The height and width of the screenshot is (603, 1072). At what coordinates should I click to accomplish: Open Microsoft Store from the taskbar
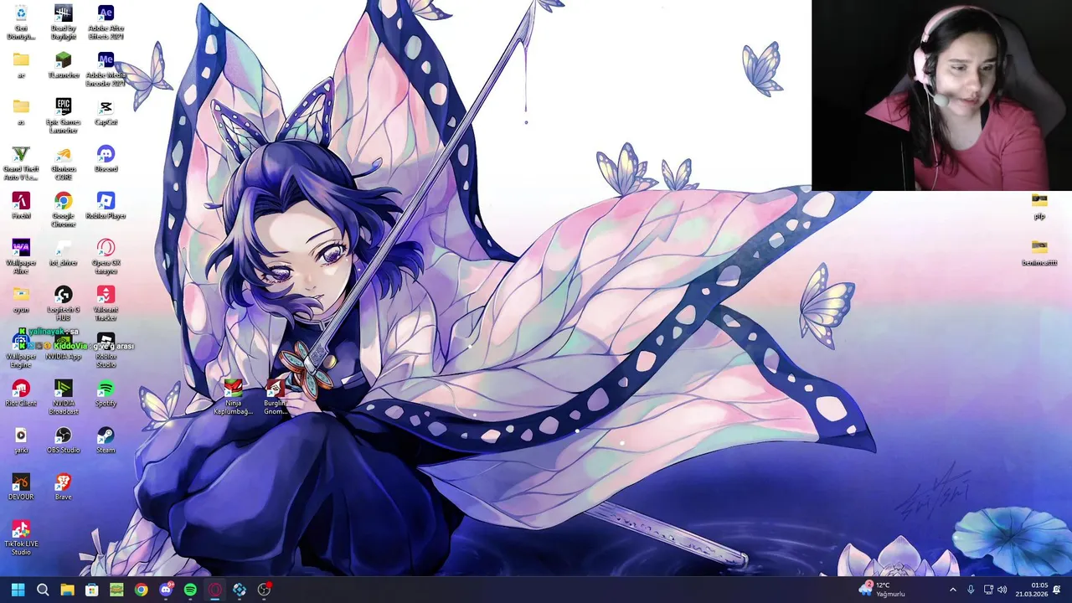coord(92,590)
